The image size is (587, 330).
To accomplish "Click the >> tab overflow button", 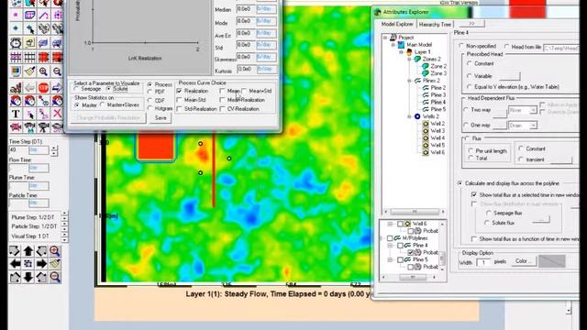I will [471, 24].
